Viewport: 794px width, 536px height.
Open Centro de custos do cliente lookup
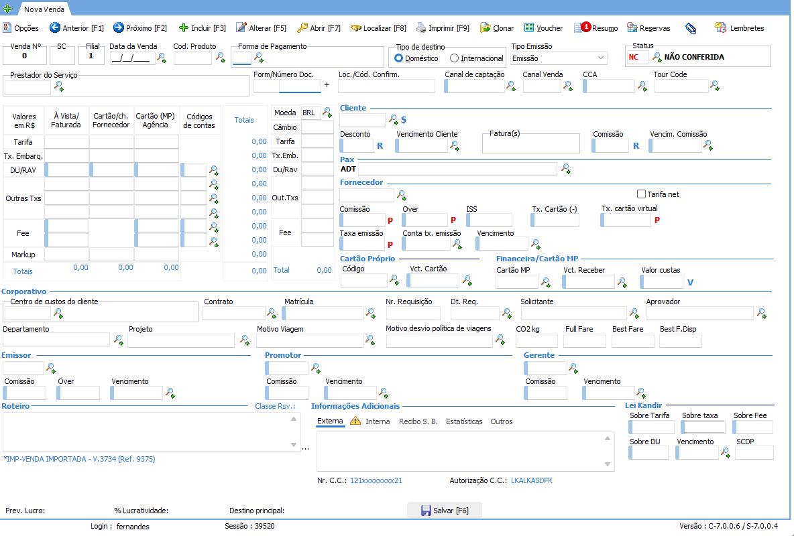[58, 314]
